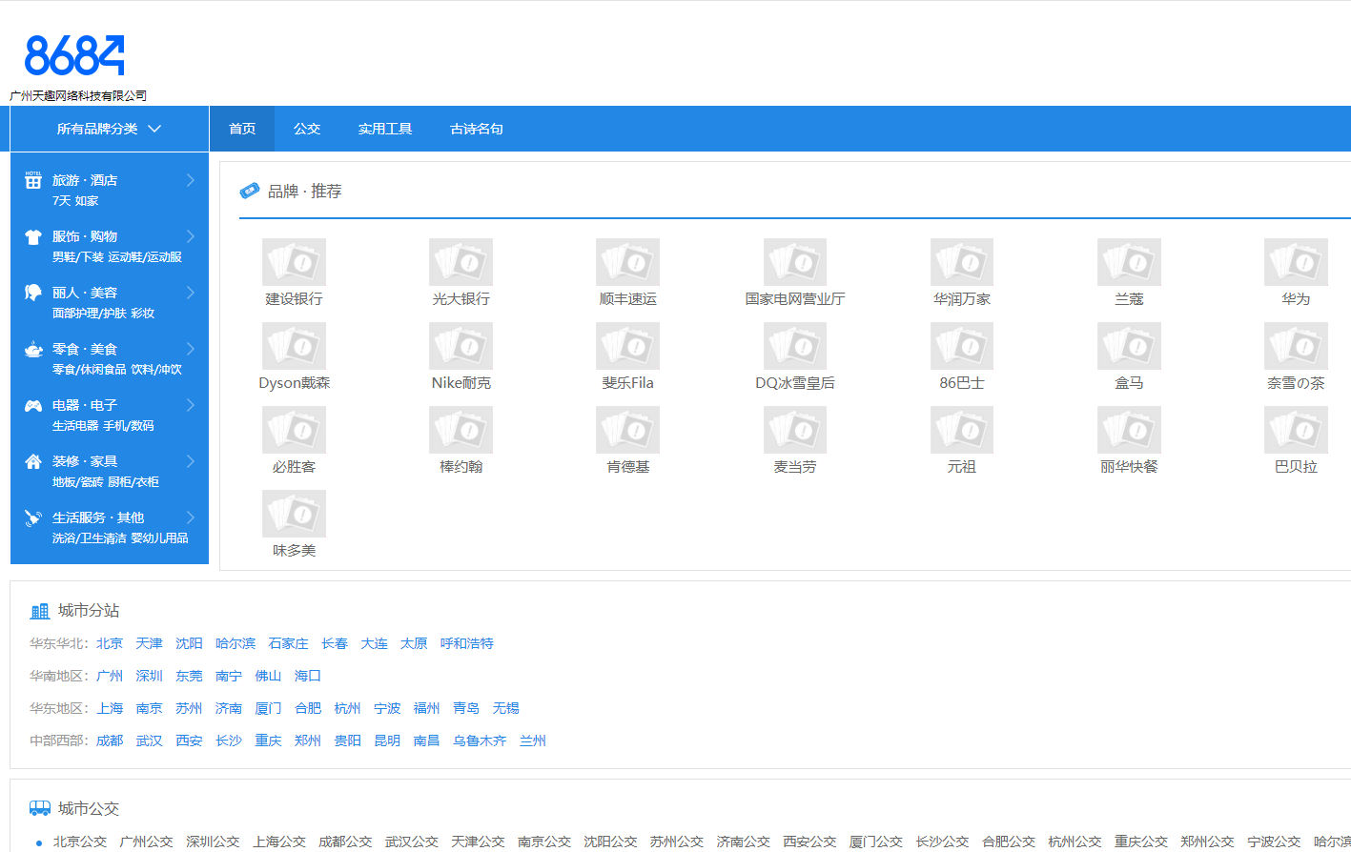1351x852 pixels.
Task: Click the teapot icon beside 零食·美食
Action: 33,349
